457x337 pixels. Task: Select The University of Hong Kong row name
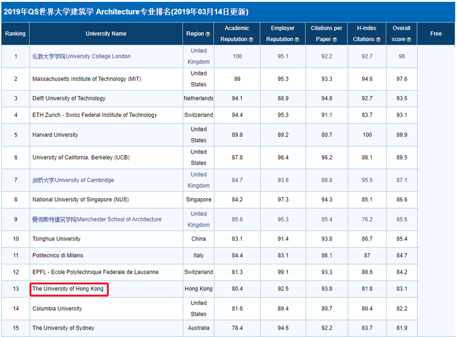[68, 289]
